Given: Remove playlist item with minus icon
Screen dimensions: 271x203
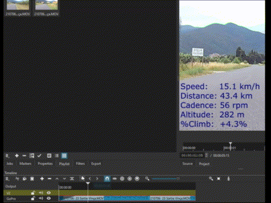Looking at the screenshot, I should [x=24, y=156].
